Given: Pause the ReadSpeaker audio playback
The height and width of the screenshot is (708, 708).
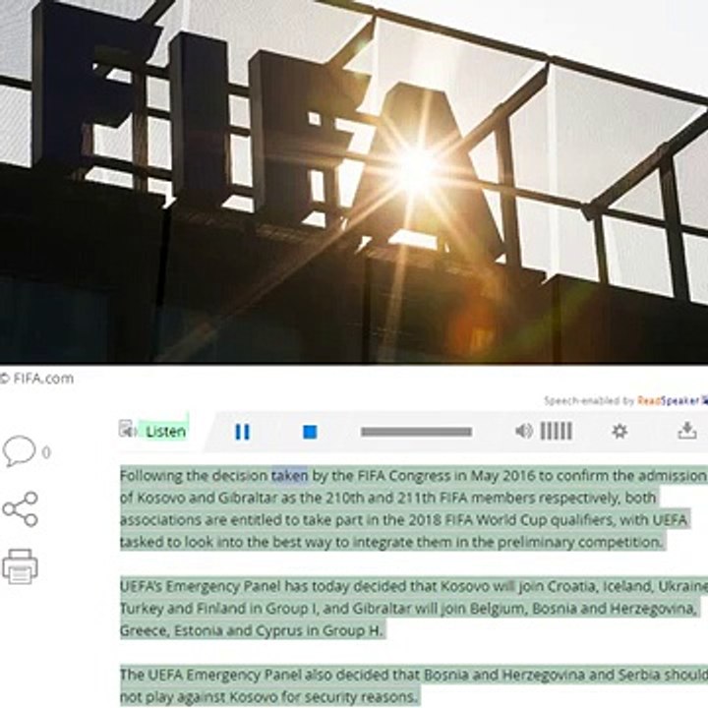Looking at the screenshot, I should (243, 432).
